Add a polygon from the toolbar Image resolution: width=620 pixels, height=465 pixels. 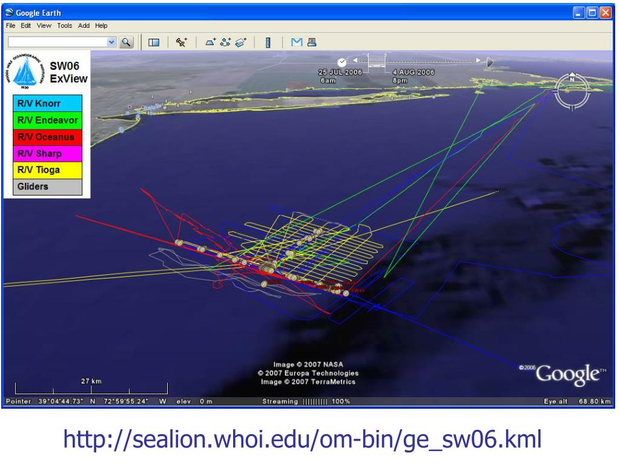click(211, 42)
